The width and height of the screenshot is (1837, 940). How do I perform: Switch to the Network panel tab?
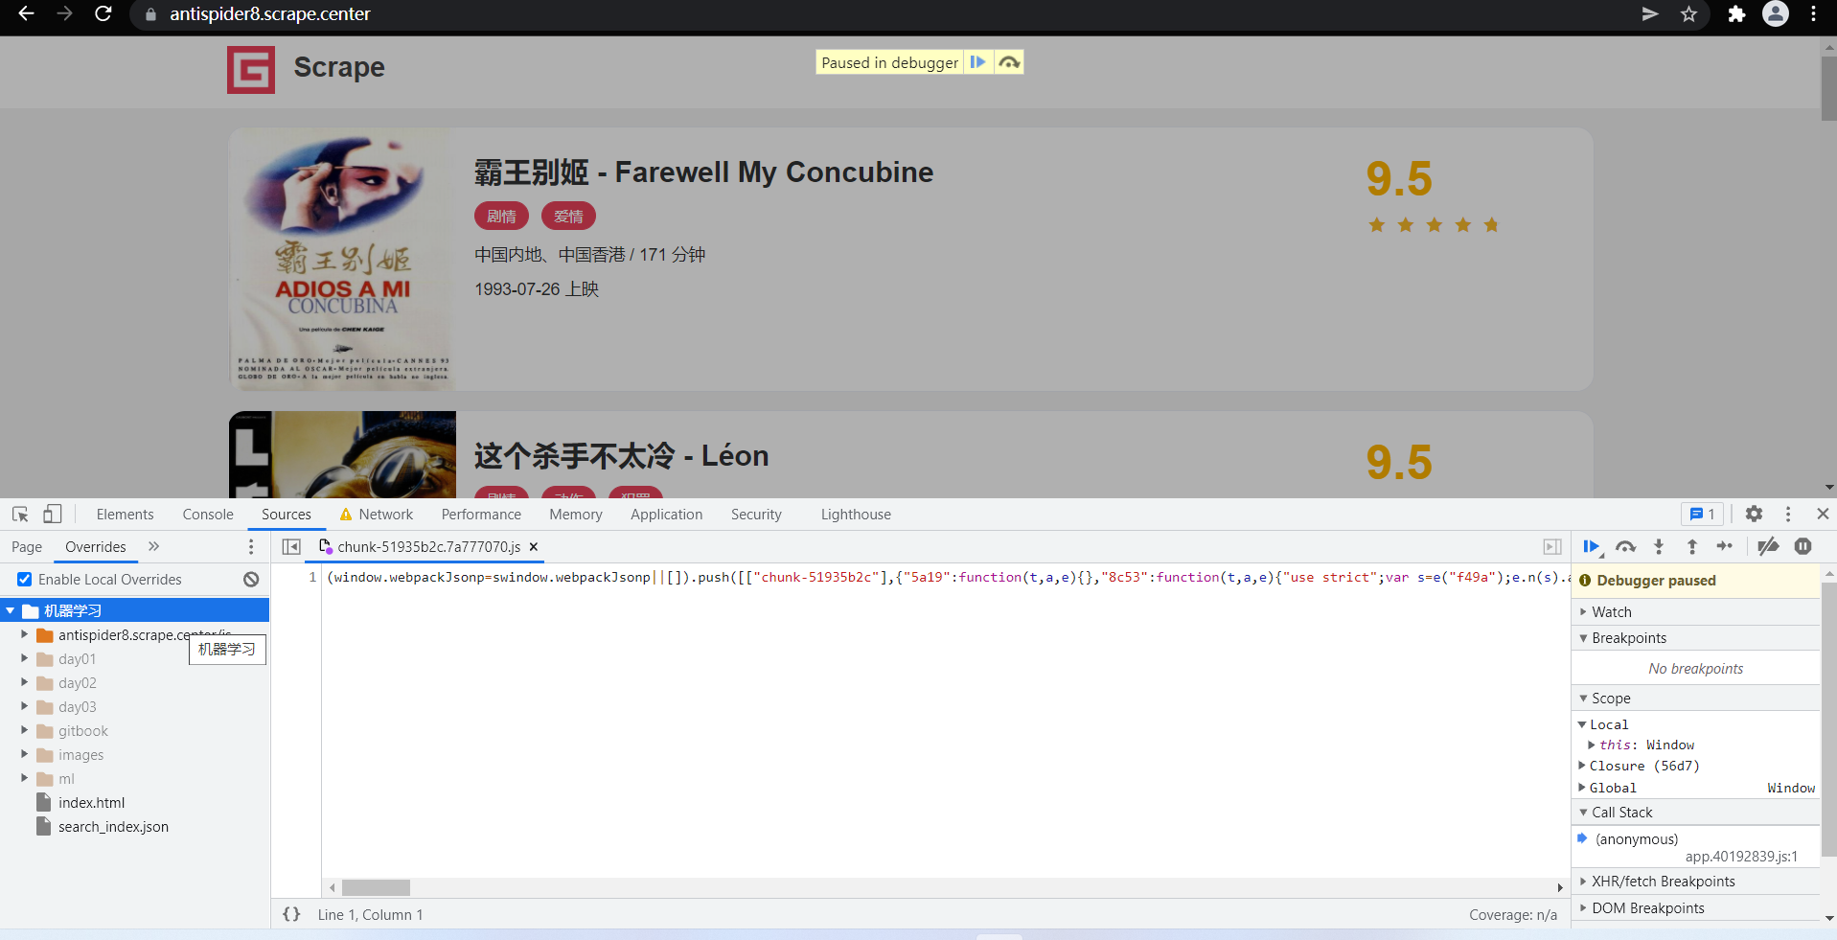tap(385, 515)
